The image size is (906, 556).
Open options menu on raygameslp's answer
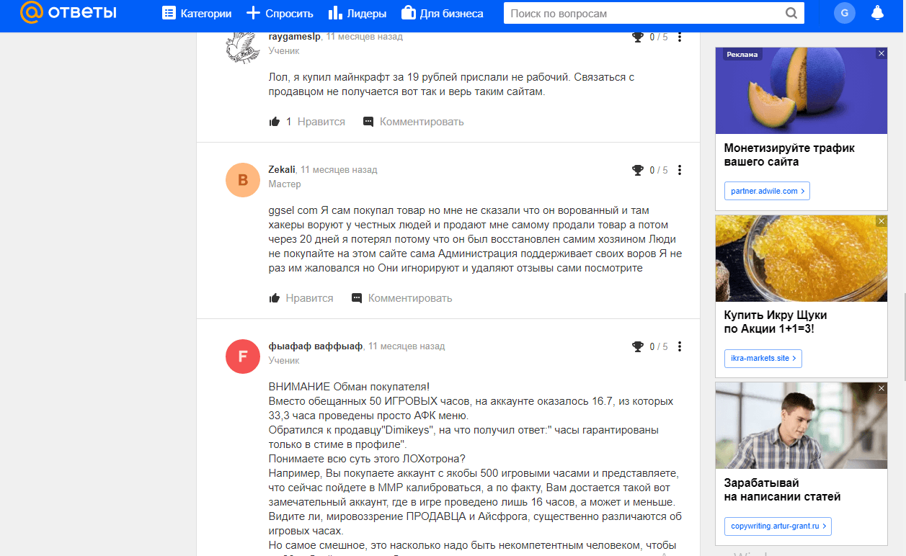coord(679,36)
